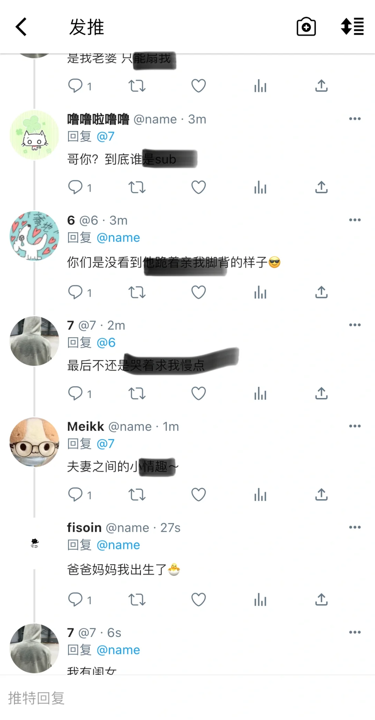This screenshot has width=375, height=720.
Task: Open Meikk's profile avatar
Action: [34, 442]
